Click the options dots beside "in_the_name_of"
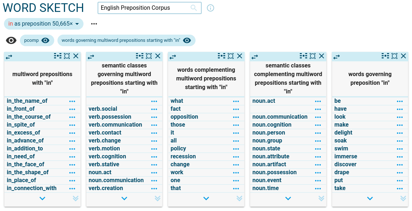The image size is (412, 211). coord(72,101)
